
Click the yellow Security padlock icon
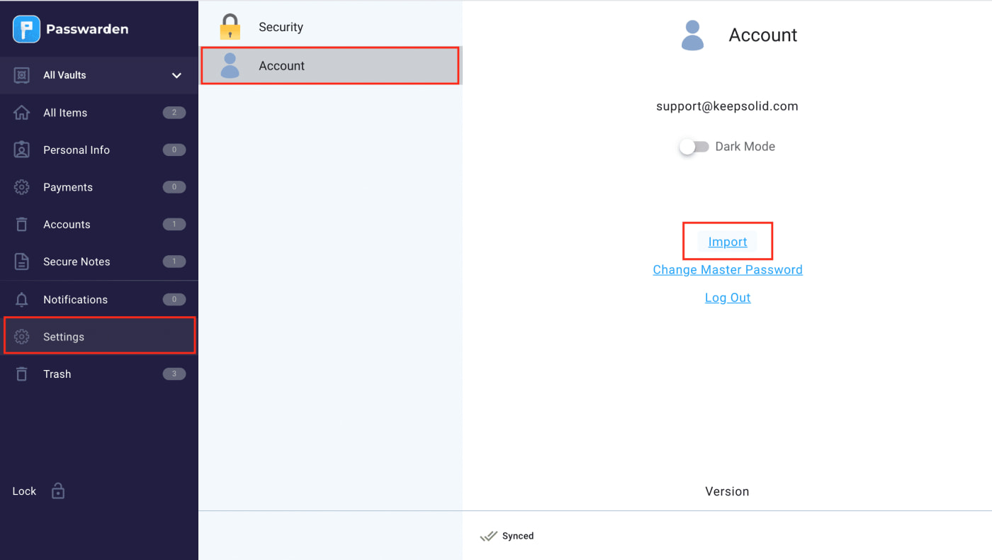pos(230,26)
